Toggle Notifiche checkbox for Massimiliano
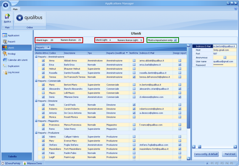Screen dimensions: 239x166 [134, 149]
